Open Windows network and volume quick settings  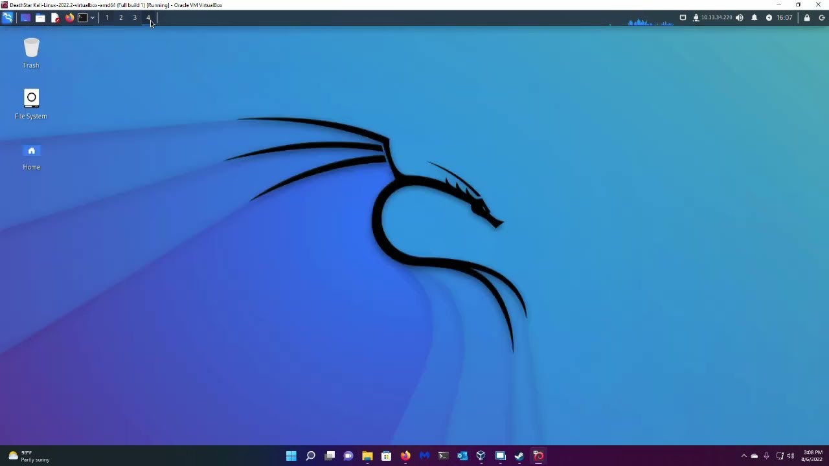pos(785,456)
